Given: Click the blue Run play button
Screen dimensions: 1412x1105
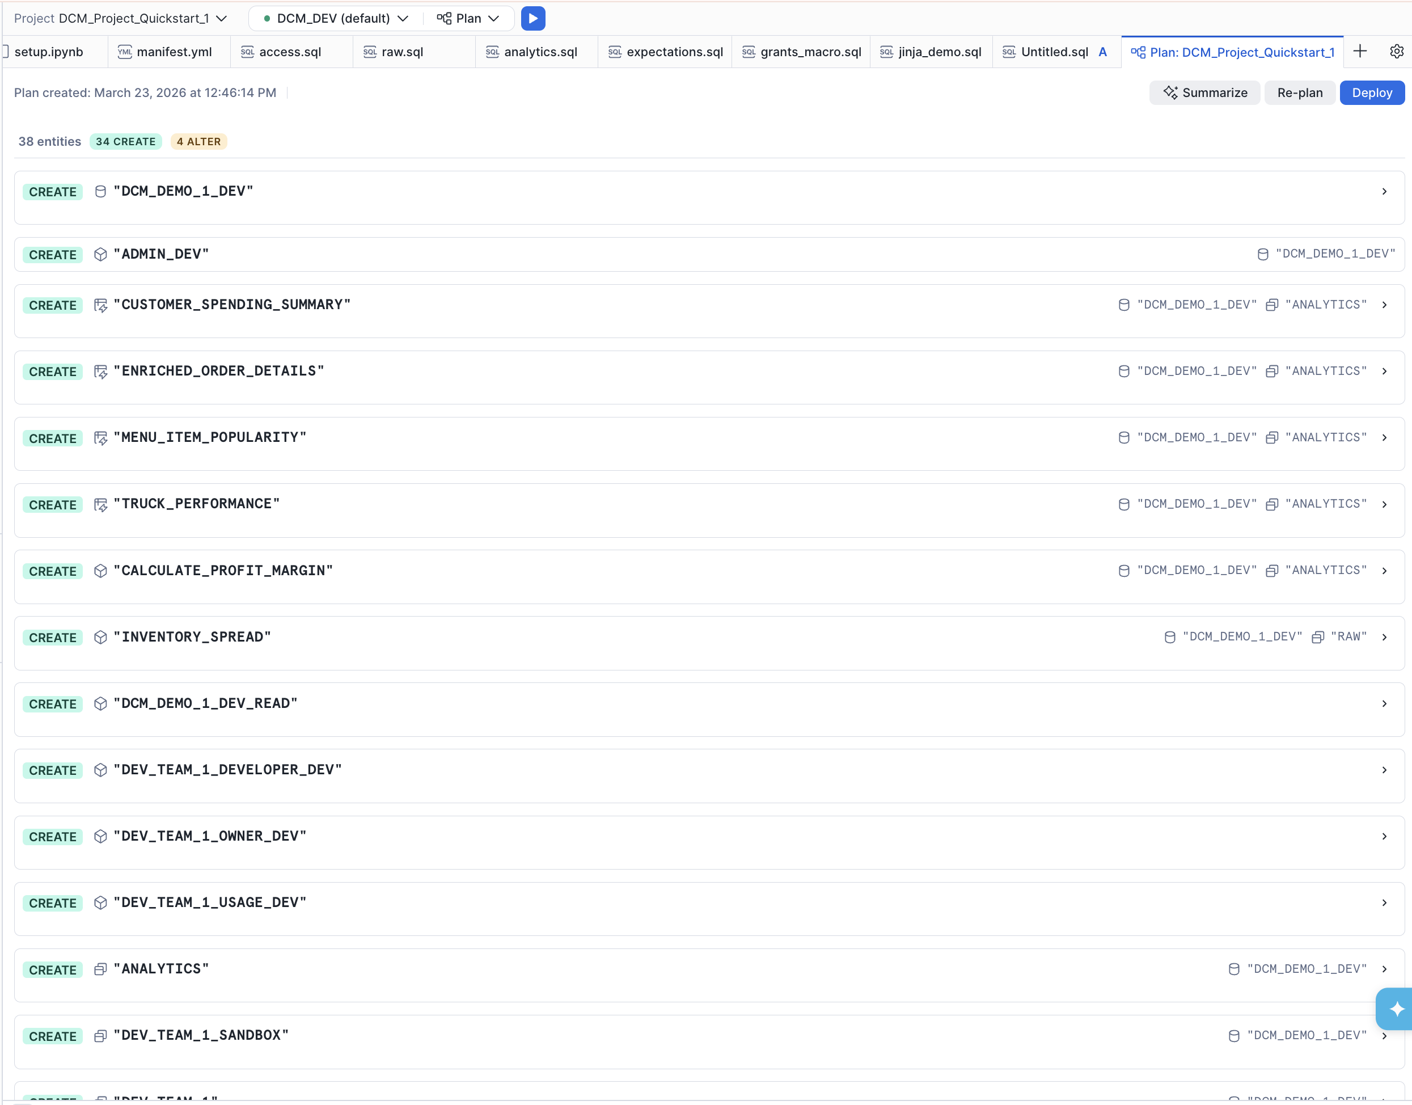Looking at the screenshot, I should [532, 18].
